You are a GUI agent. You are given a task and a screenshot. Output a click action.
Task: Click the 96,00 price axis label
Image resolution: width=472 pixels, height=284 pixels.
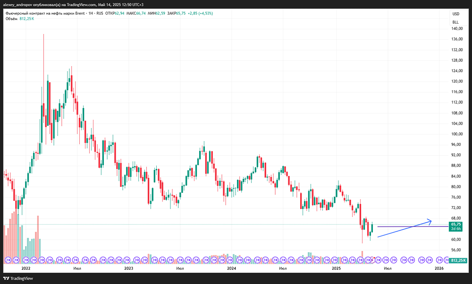pyautogui.click(x=456, y=144)
